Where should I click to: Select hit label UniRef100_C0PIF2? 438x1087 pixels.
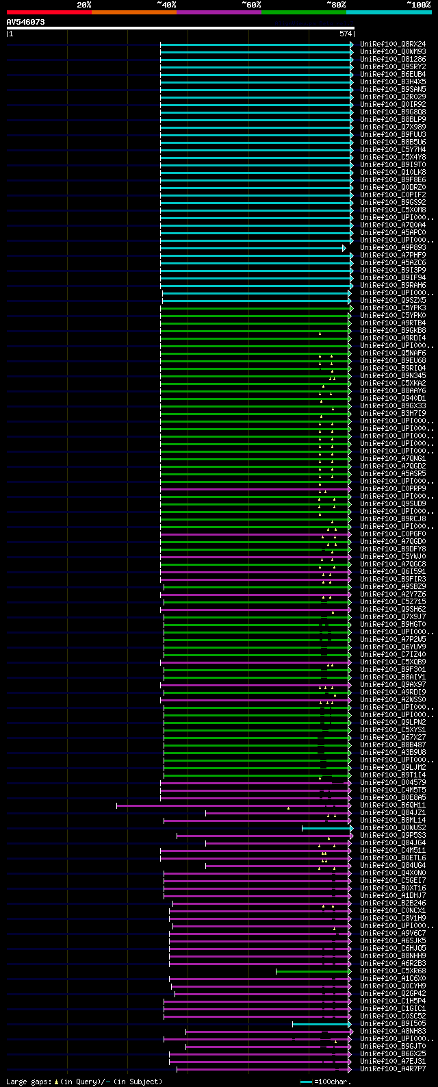[x=394, y=195]
